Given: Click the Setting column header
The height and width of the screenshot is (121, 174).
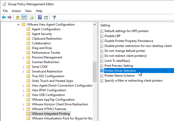Looking at the screenshot, I should pos(105,25).
